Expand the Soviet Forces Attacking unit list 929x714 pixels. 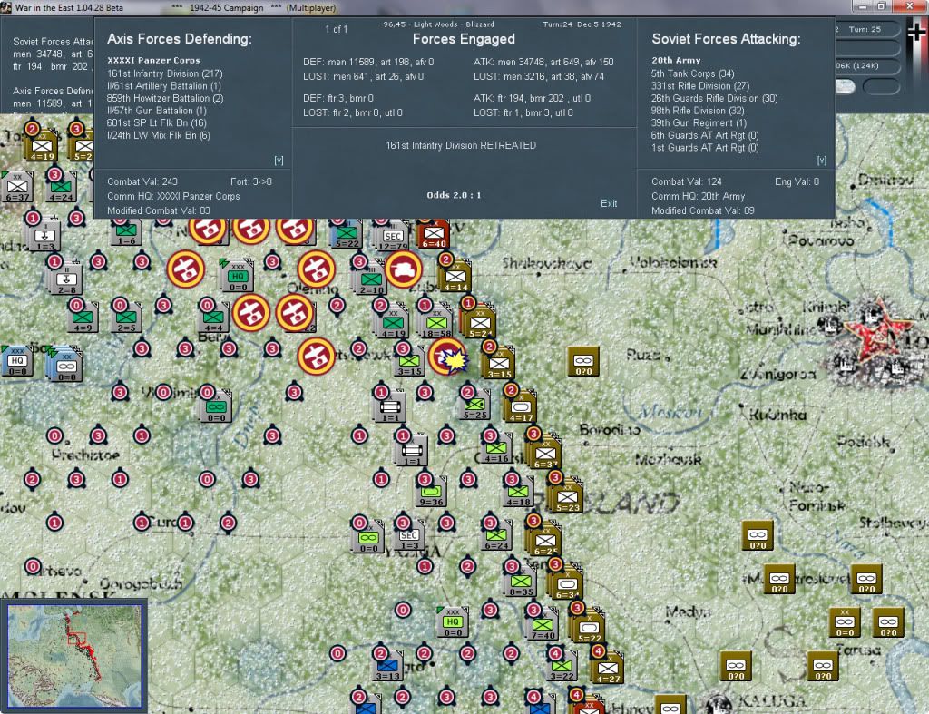pos(821,161)
